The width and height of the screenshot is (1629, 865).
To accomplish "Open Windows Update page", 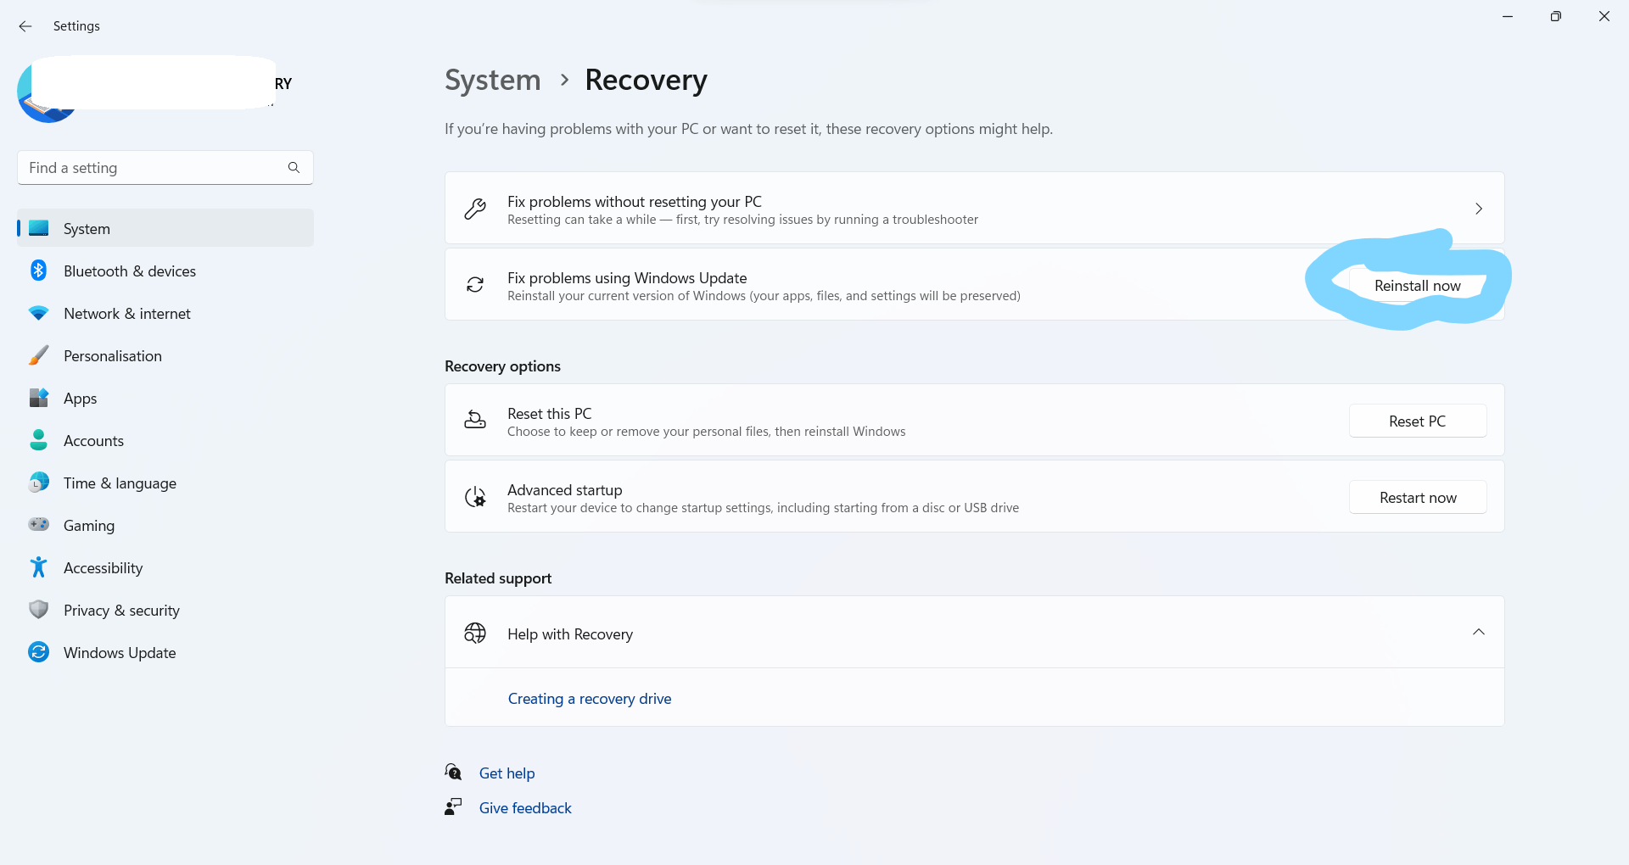I will [x=165, y=652].
